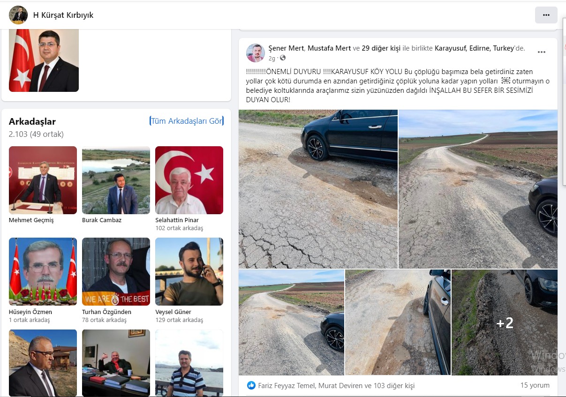The width and height of the screenshot is (566, 397).
Task: Open the +2 more photos thumbnail
Action: 504,322
